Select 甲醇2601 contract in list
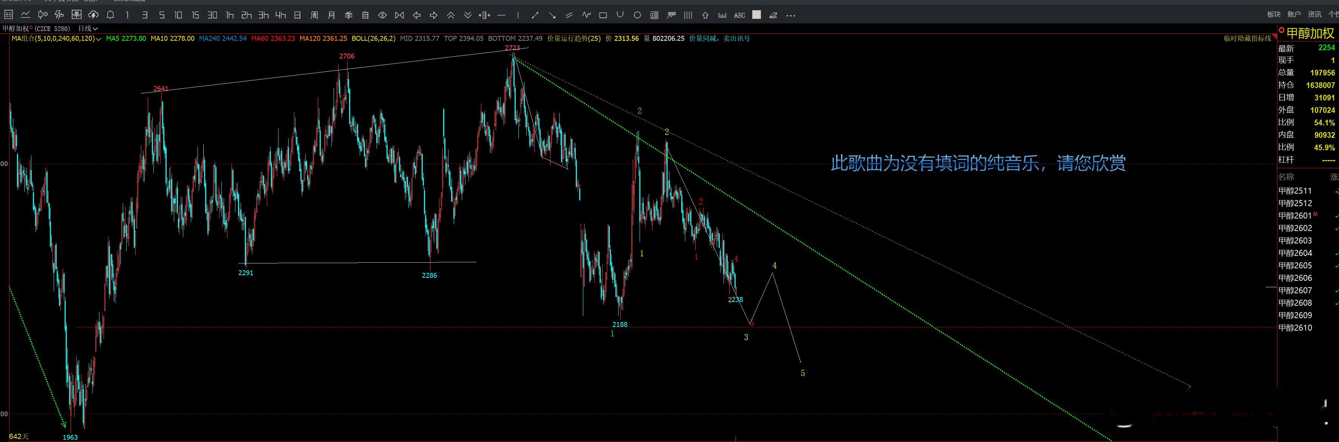This screenshot has height=442, width=1339. (1295, 216)
